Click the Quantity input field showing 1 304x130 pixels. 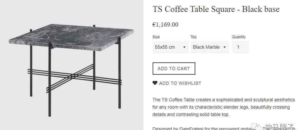pos(240,47)
